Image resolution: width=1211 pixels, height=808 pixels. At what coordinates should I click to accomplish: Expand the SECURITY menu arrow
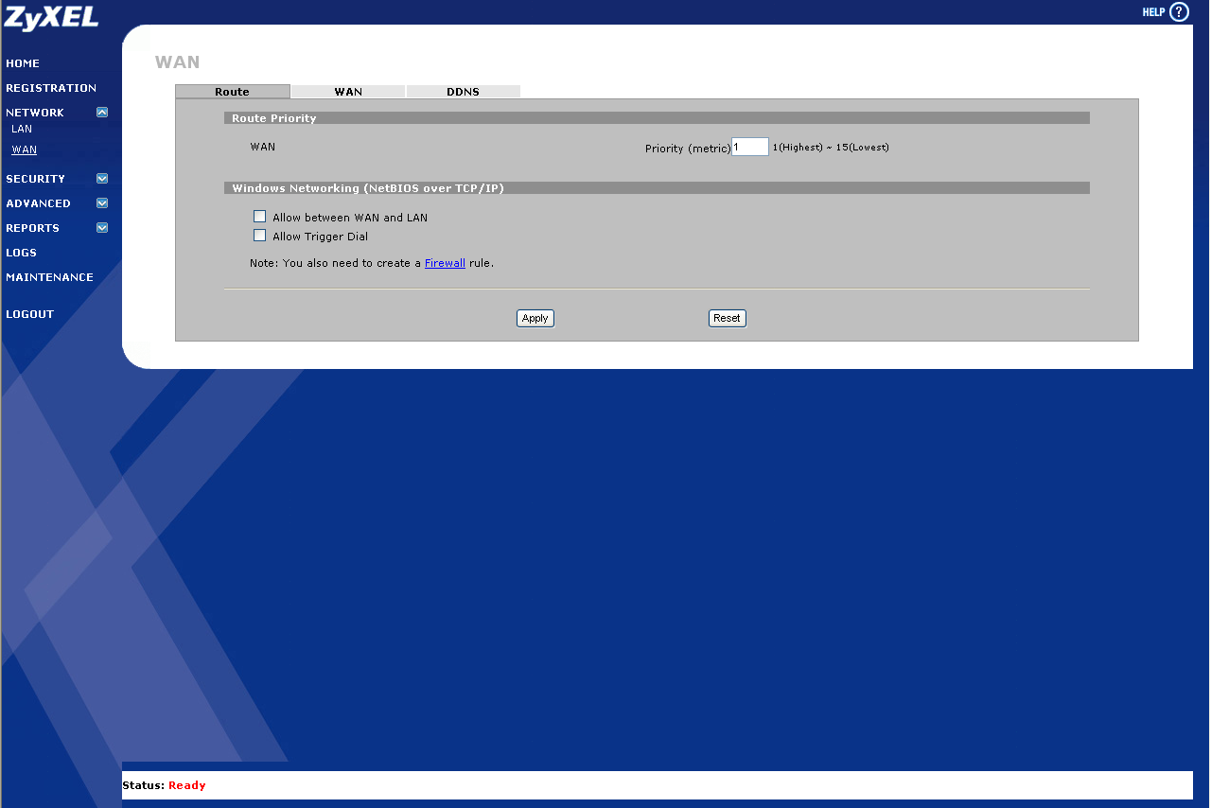coord(102,179)
